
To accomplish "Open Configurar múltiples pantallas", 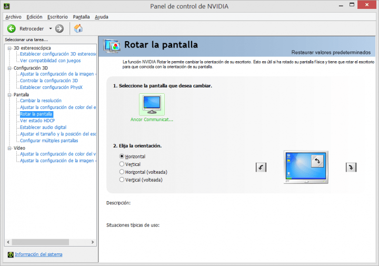I will [49, 141].
